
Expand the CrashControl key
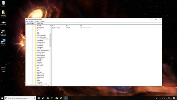(x=34, y=46)
